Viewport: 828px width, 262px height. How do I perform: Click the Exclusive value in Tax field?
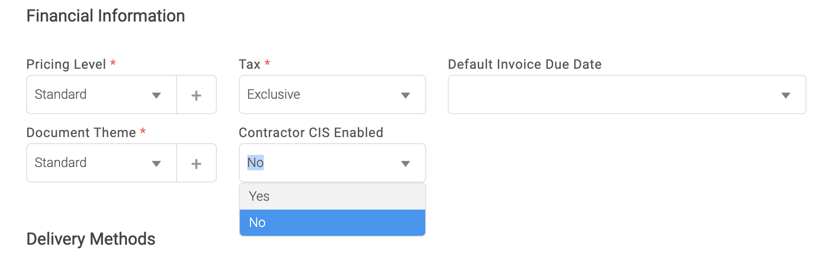(x=274, y=95)
